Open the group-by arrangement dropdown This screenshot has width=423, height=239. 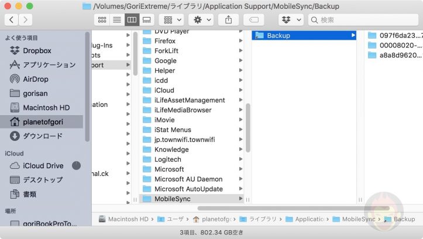171,20
